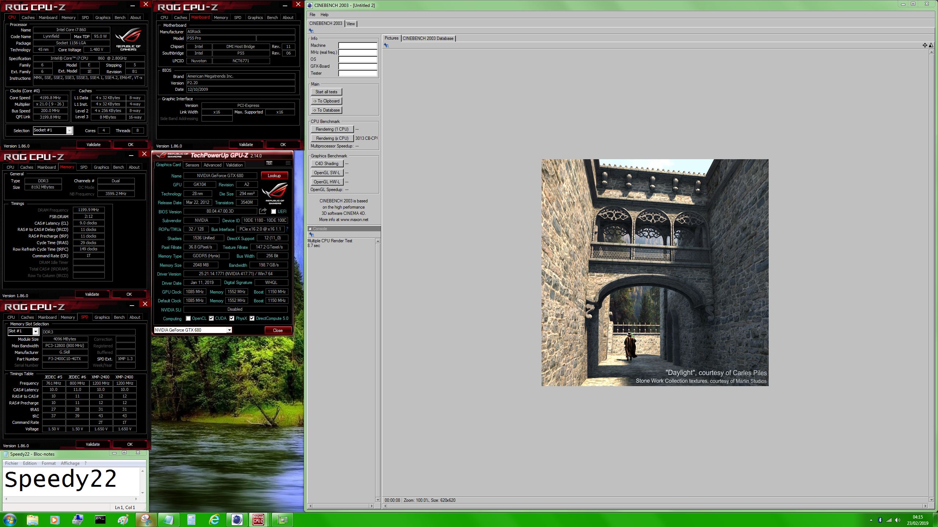Switch to the Cinebench taskbar icon
The width and height of the screenshot is (938, 527).
237,520
